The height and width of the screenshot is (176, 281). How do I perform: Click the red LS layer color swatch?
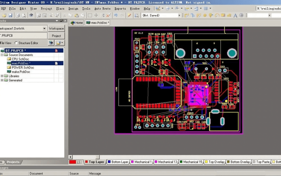[x=73, y=162]
